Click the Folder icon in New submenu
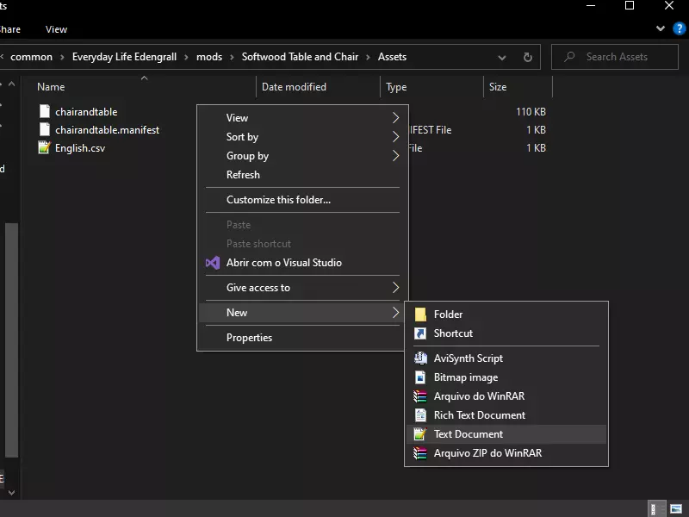The height and width of the screenshot is (517, 689). pyautogui.click(x=420, y=315)
